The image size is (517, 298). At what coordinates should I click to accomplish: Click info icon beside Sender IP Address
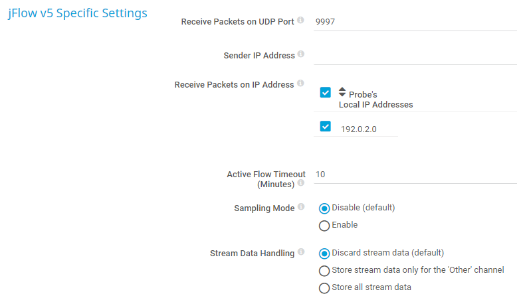coord(301,54)
